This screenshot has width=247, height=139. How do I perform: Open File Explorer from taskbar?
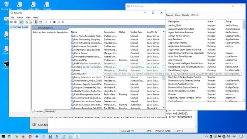tap(17, 136)
